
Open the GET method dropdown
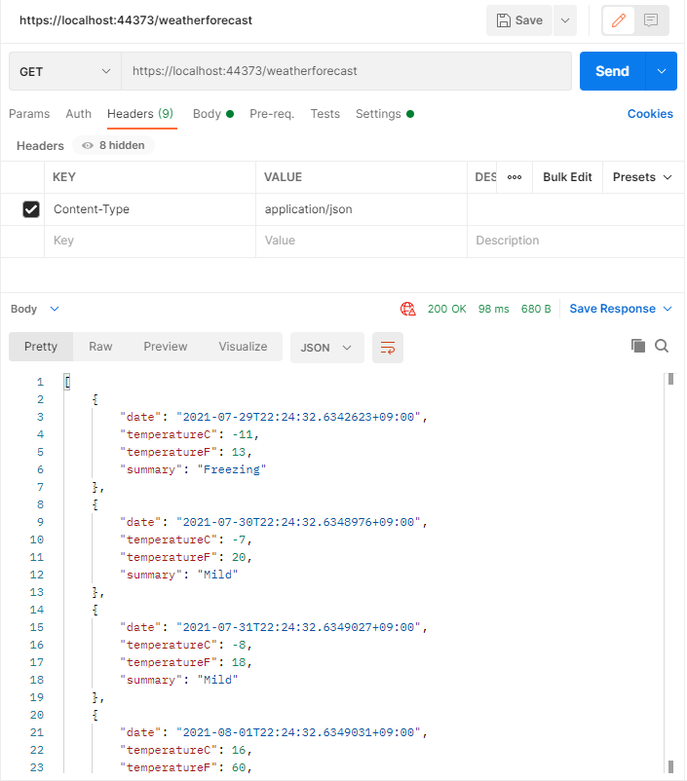coord(65,71)
